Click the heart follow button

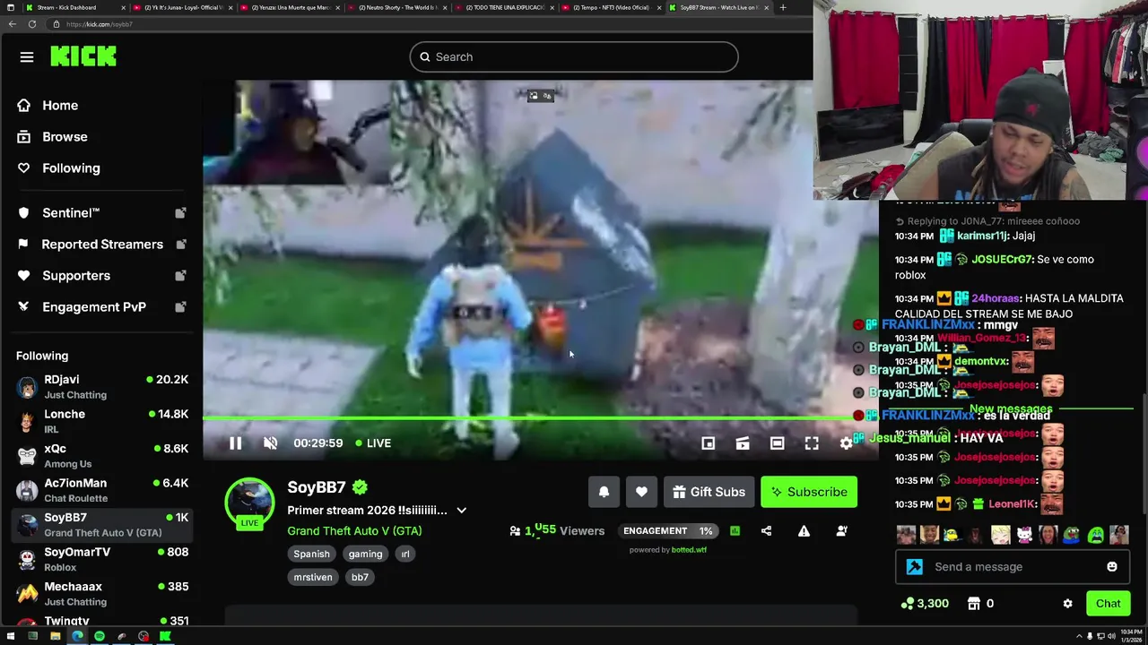tap(641, 492)
